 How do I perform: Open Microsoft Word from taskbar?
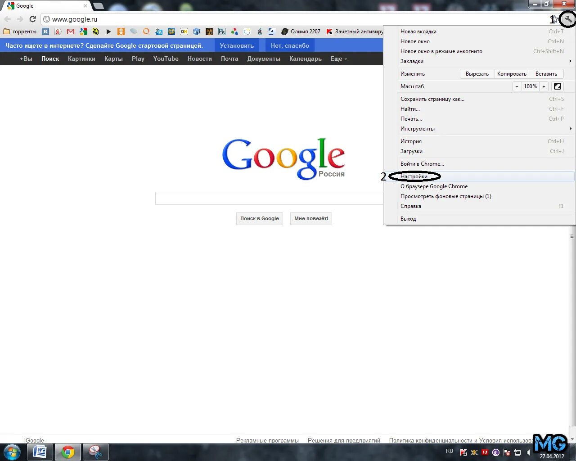pos(40,452)
